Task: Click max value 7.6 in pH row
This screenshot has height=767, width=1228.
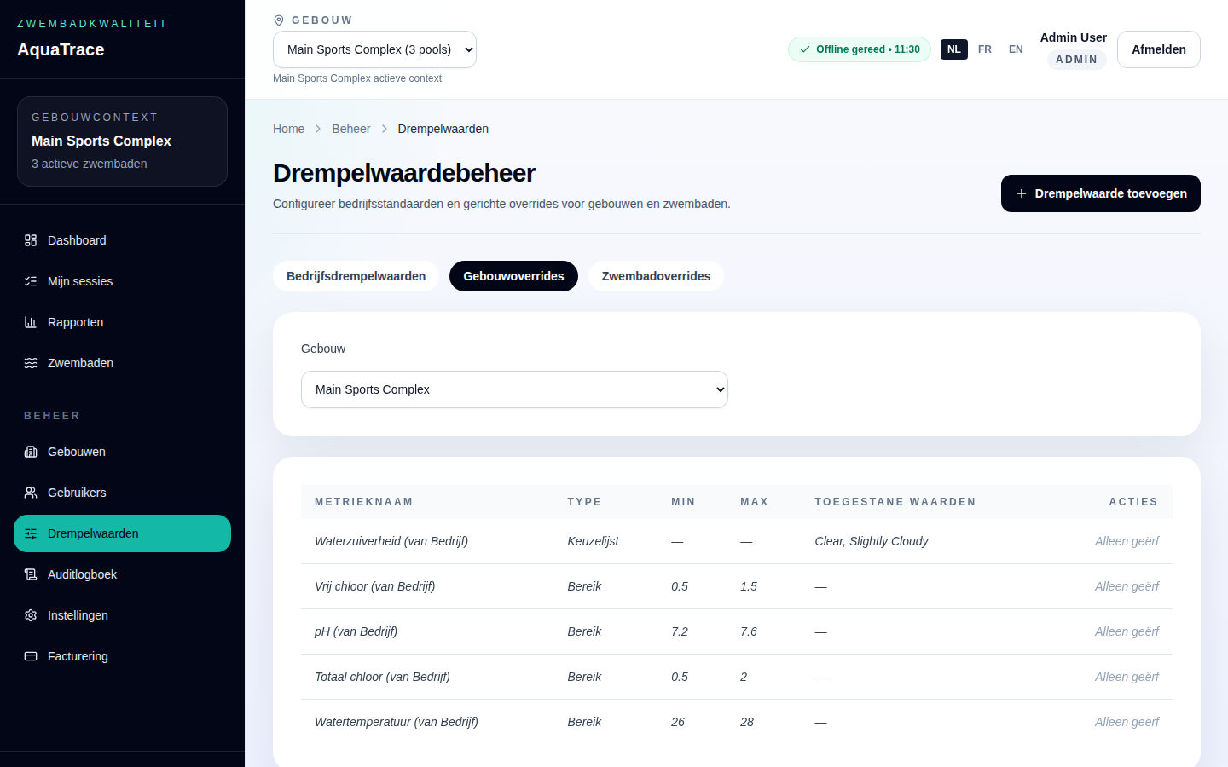Action: [749, 631]
